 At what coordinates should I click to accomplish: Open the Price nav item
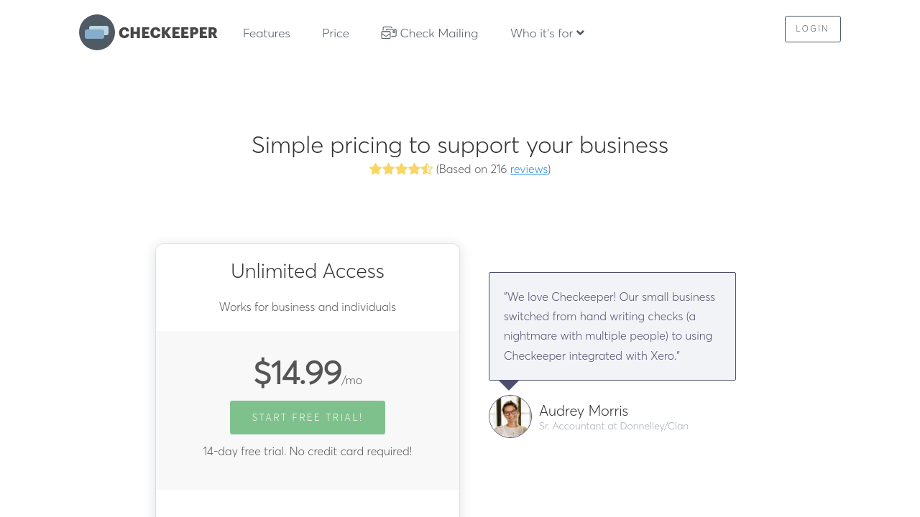(x=336, y=33)
